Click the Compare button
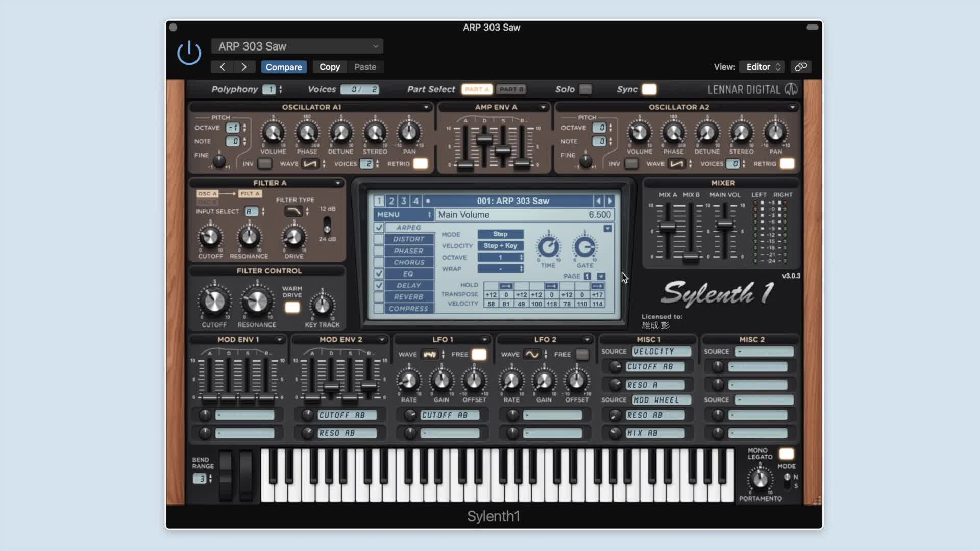 (x=284, y=67)
